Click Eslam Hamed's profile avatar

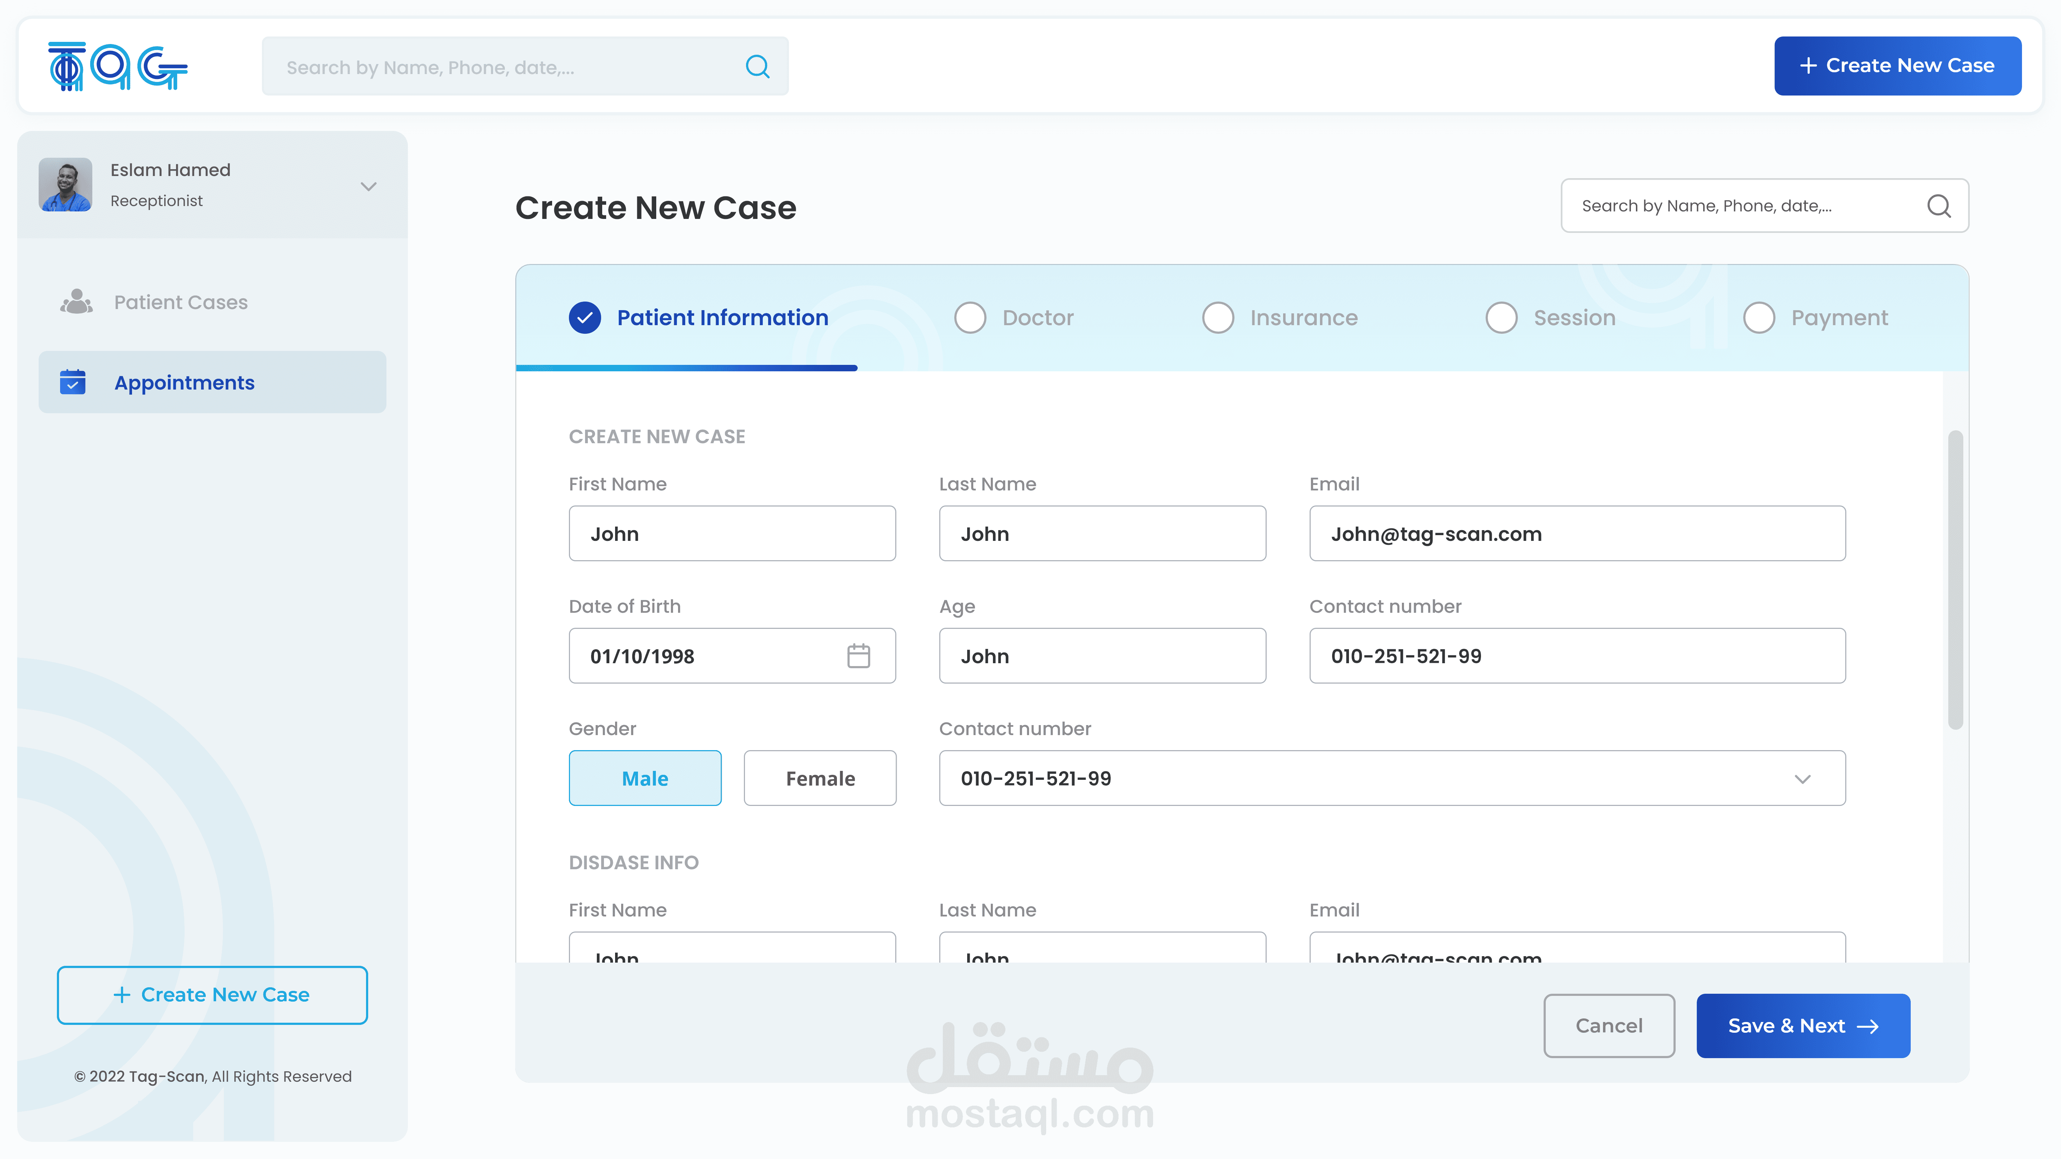click(x=65, y=185)
